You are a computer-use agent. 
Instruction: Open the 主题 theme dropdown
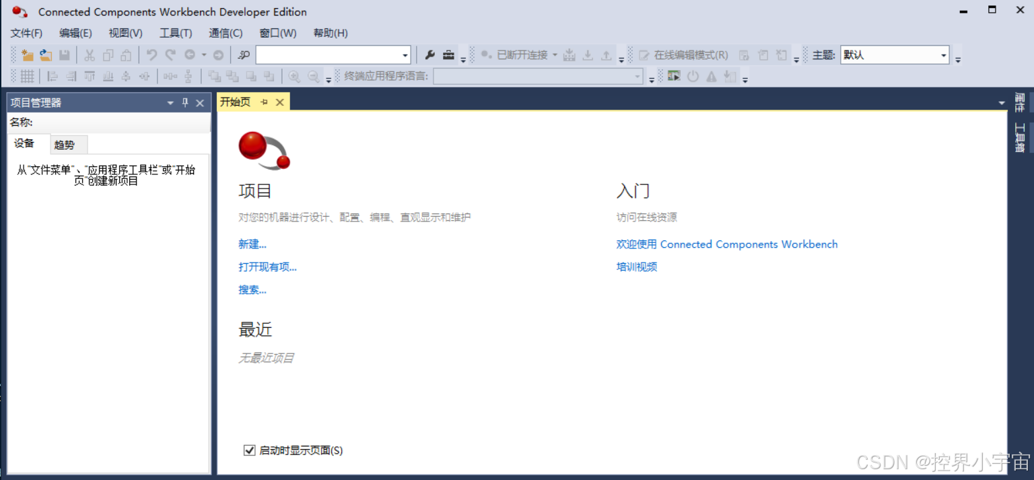(944, 55)
